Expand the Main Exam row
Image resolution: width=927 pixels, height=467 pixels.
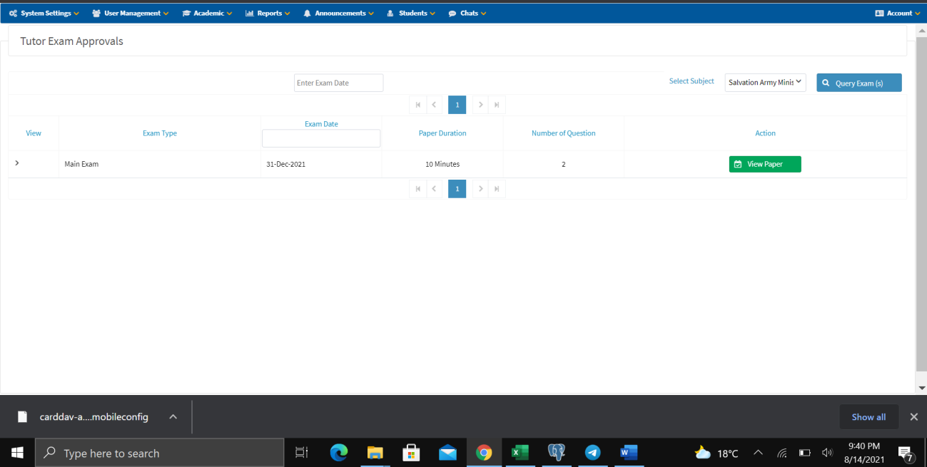17,163
